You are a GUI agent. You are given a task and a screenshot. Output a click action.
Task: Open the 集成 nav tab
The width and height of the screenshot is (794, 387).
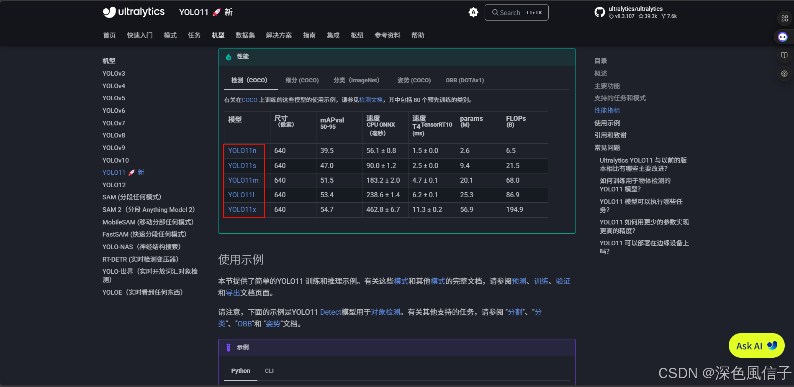(x=333, y=36)
